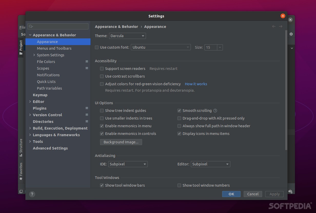Click the search magnifier icon
This screenshot has width=316, height=213.
[31, 26]
